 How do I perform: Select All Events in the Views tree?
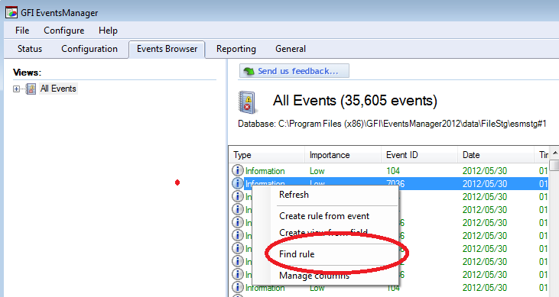pos(58,89)
